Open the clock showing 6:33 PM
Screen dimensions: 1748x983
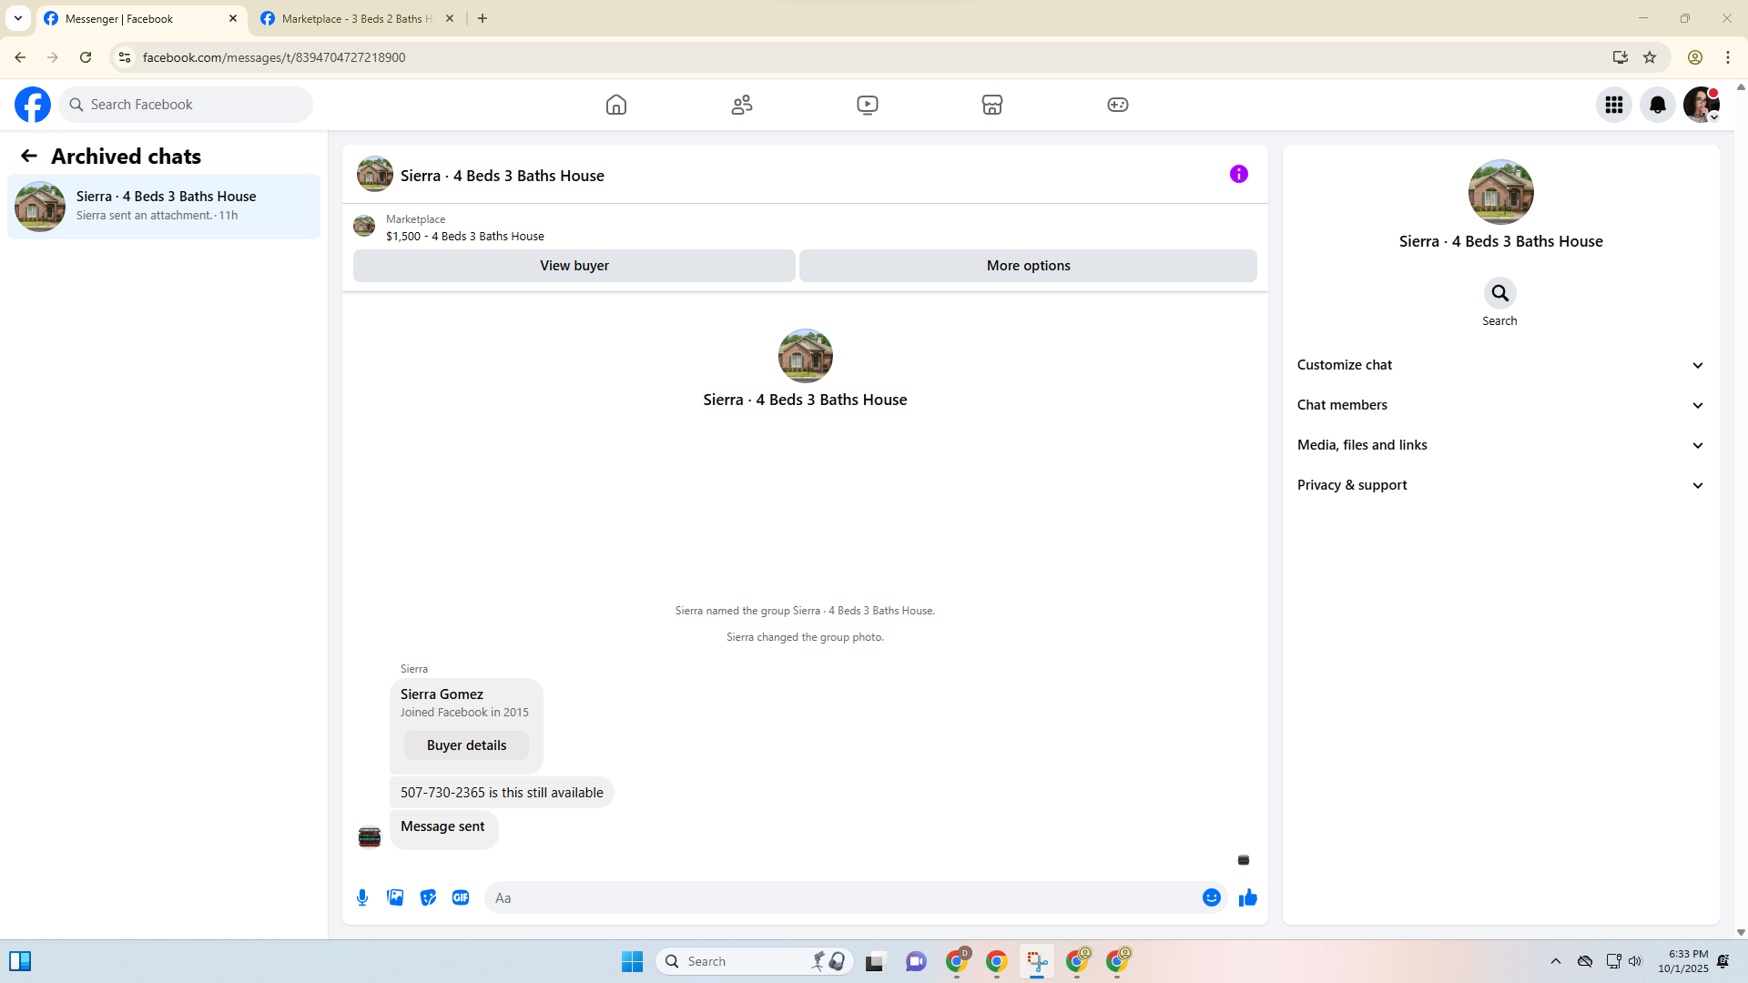pos(1682,961)
